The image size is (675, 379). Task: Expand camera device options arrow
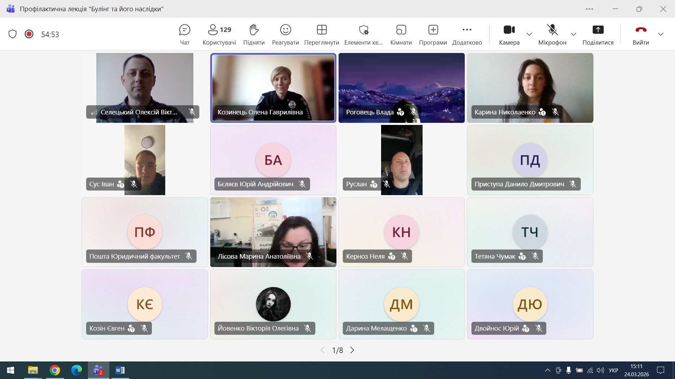(529, 34)
